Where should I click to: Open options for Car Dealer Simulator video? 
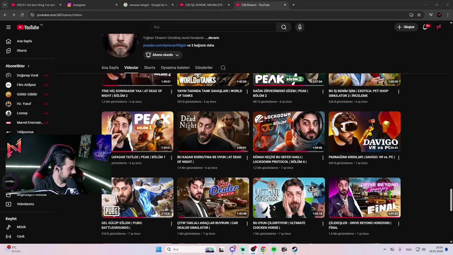[x=247, y=223]
